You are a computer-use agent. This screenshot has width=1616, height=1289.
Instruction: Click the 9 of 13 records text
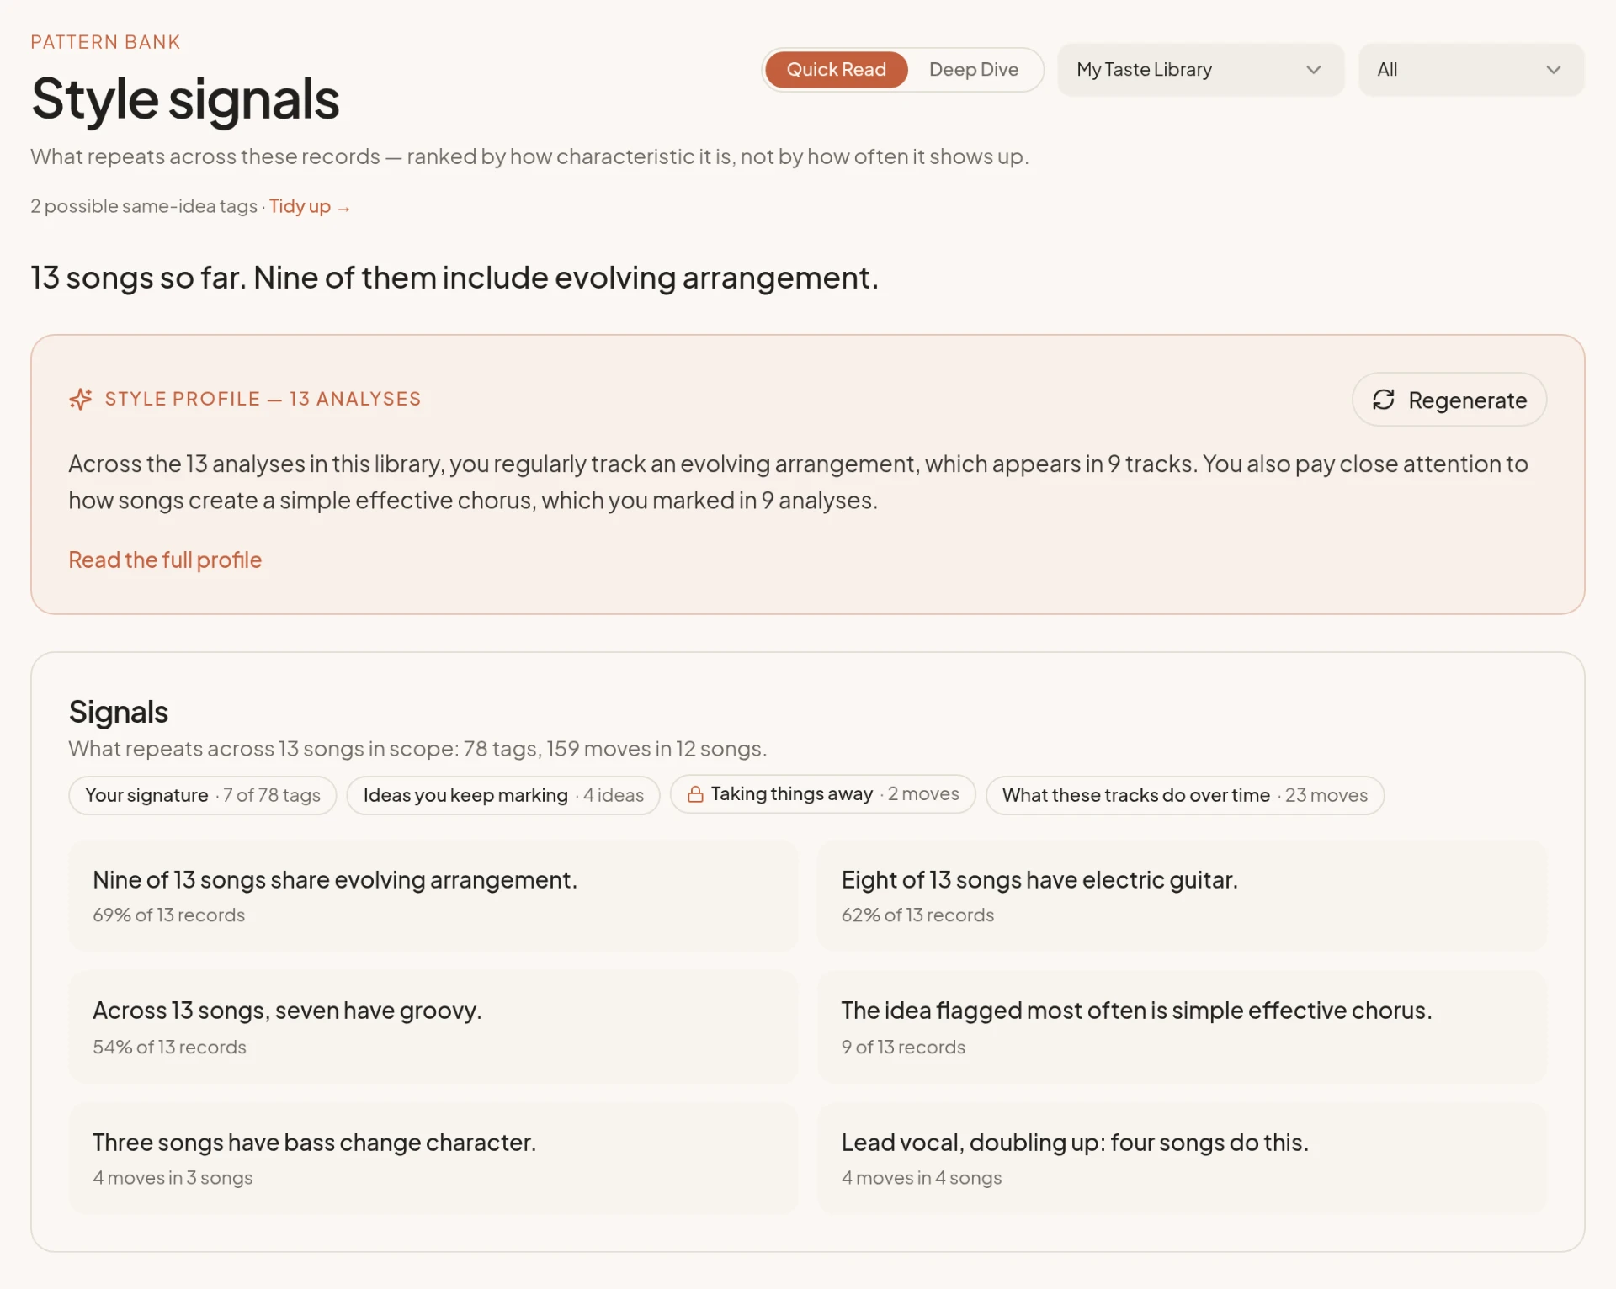[903, 1047]
